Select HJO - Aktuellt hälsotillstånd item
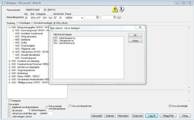The image size is (194, 120). pyautogui.click(x=28, y=55)
